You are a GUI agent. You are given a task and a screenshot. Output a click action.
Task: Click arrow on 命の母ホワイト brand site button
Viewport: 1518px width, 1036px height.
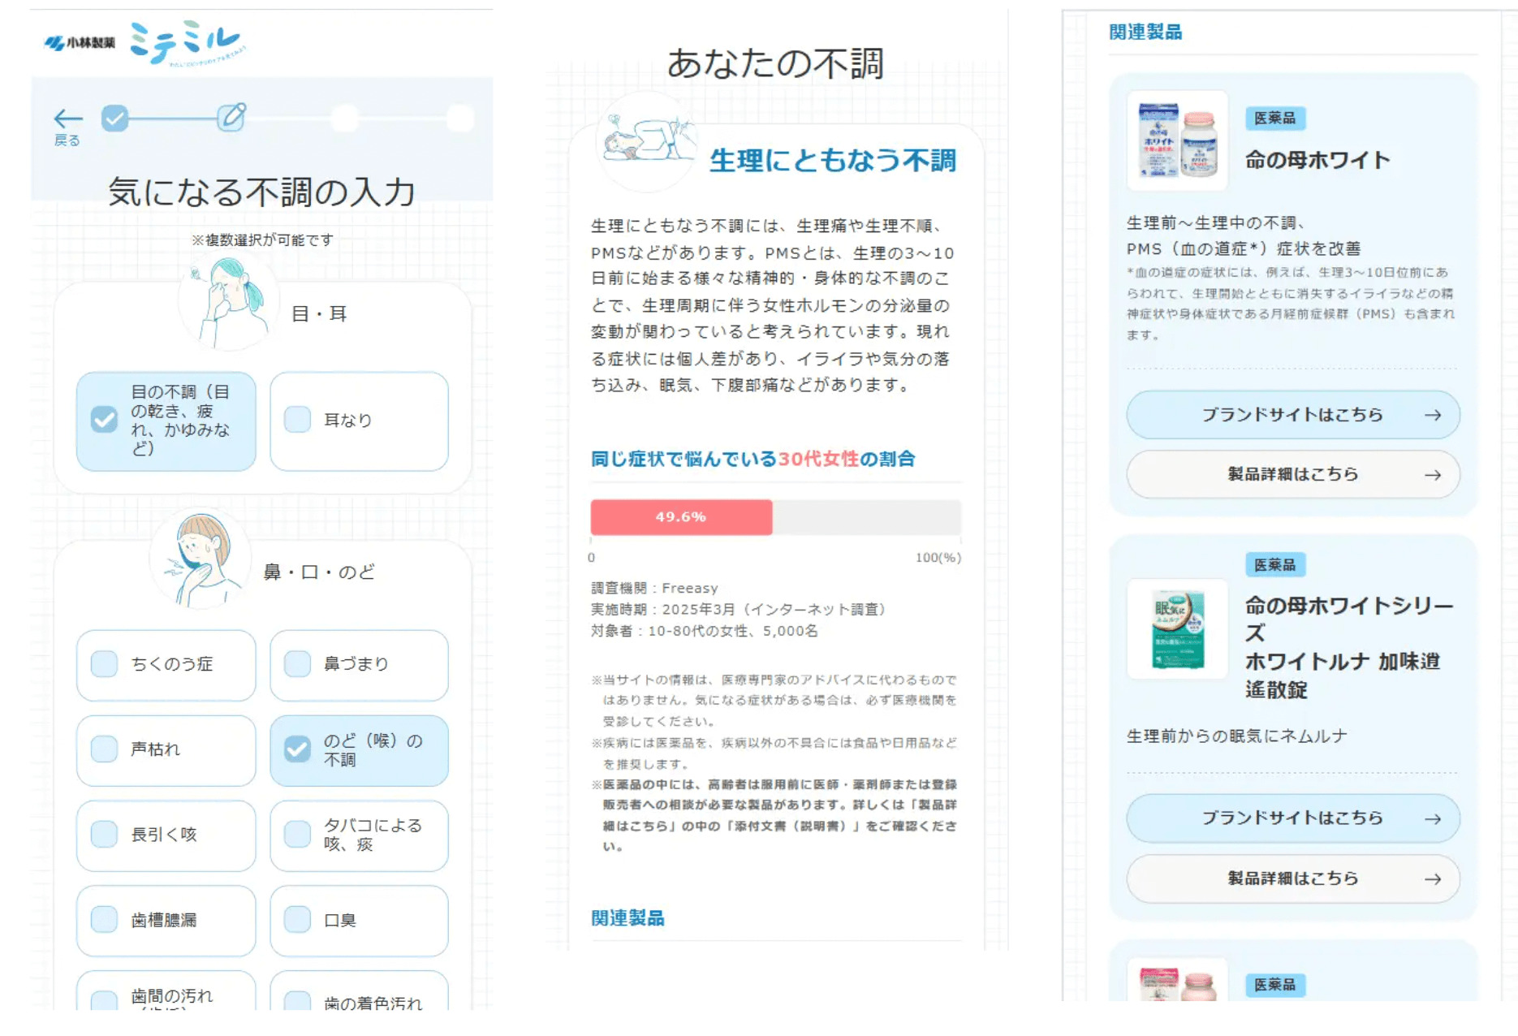pos(1433,415)
